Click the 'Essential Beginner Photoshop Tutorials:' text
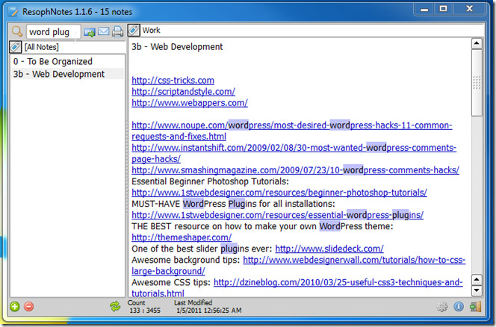 (x=210, y=181)
